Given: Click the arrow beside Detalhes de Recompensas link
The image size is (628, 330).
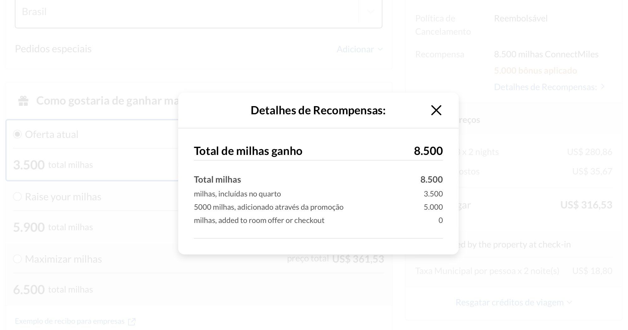Looking at the screenshot, I should 602,86.
